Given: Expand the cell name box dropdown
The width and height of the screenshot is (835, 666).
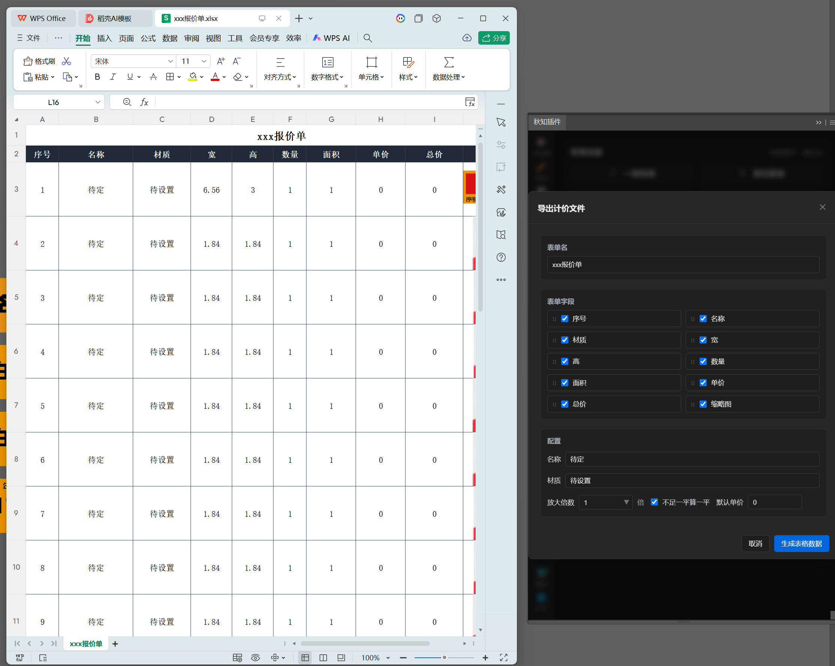Looking at the screenshot, I should point(98,102).
